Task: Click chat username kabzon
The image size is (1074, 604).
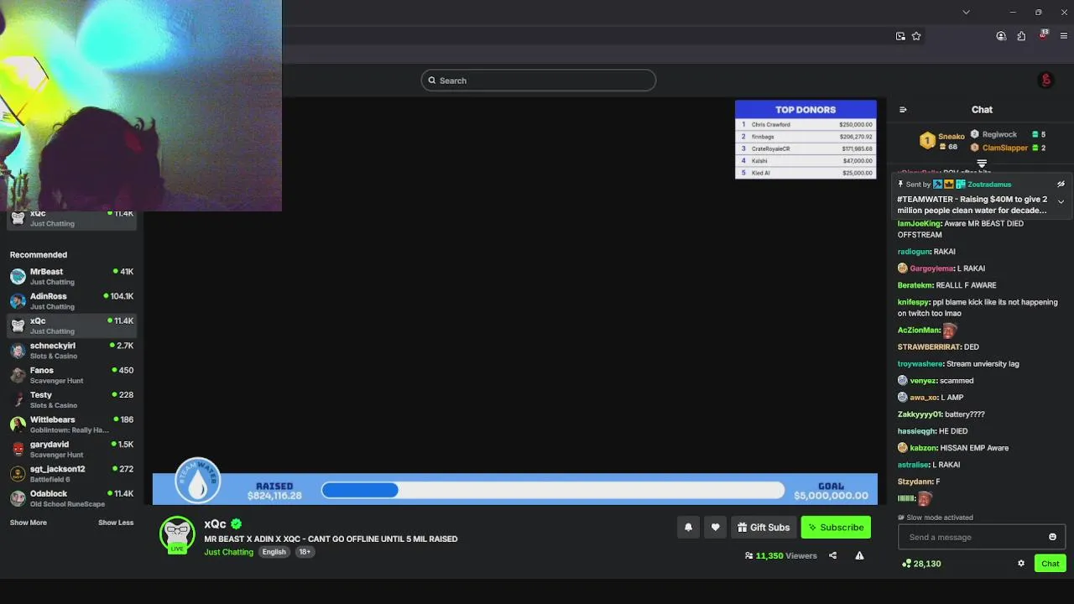Action: (x=923, y=448)
